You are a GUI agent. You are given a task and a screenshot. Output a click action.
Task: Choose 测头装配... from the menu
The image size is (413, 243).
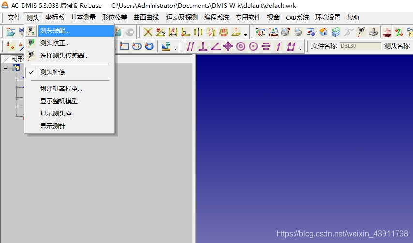pos(70,31)
